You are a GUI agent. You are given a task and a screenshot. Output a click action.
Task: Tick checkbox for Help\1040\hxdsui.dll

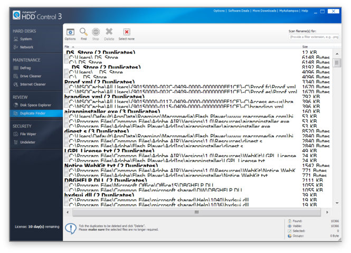(67, 199)
